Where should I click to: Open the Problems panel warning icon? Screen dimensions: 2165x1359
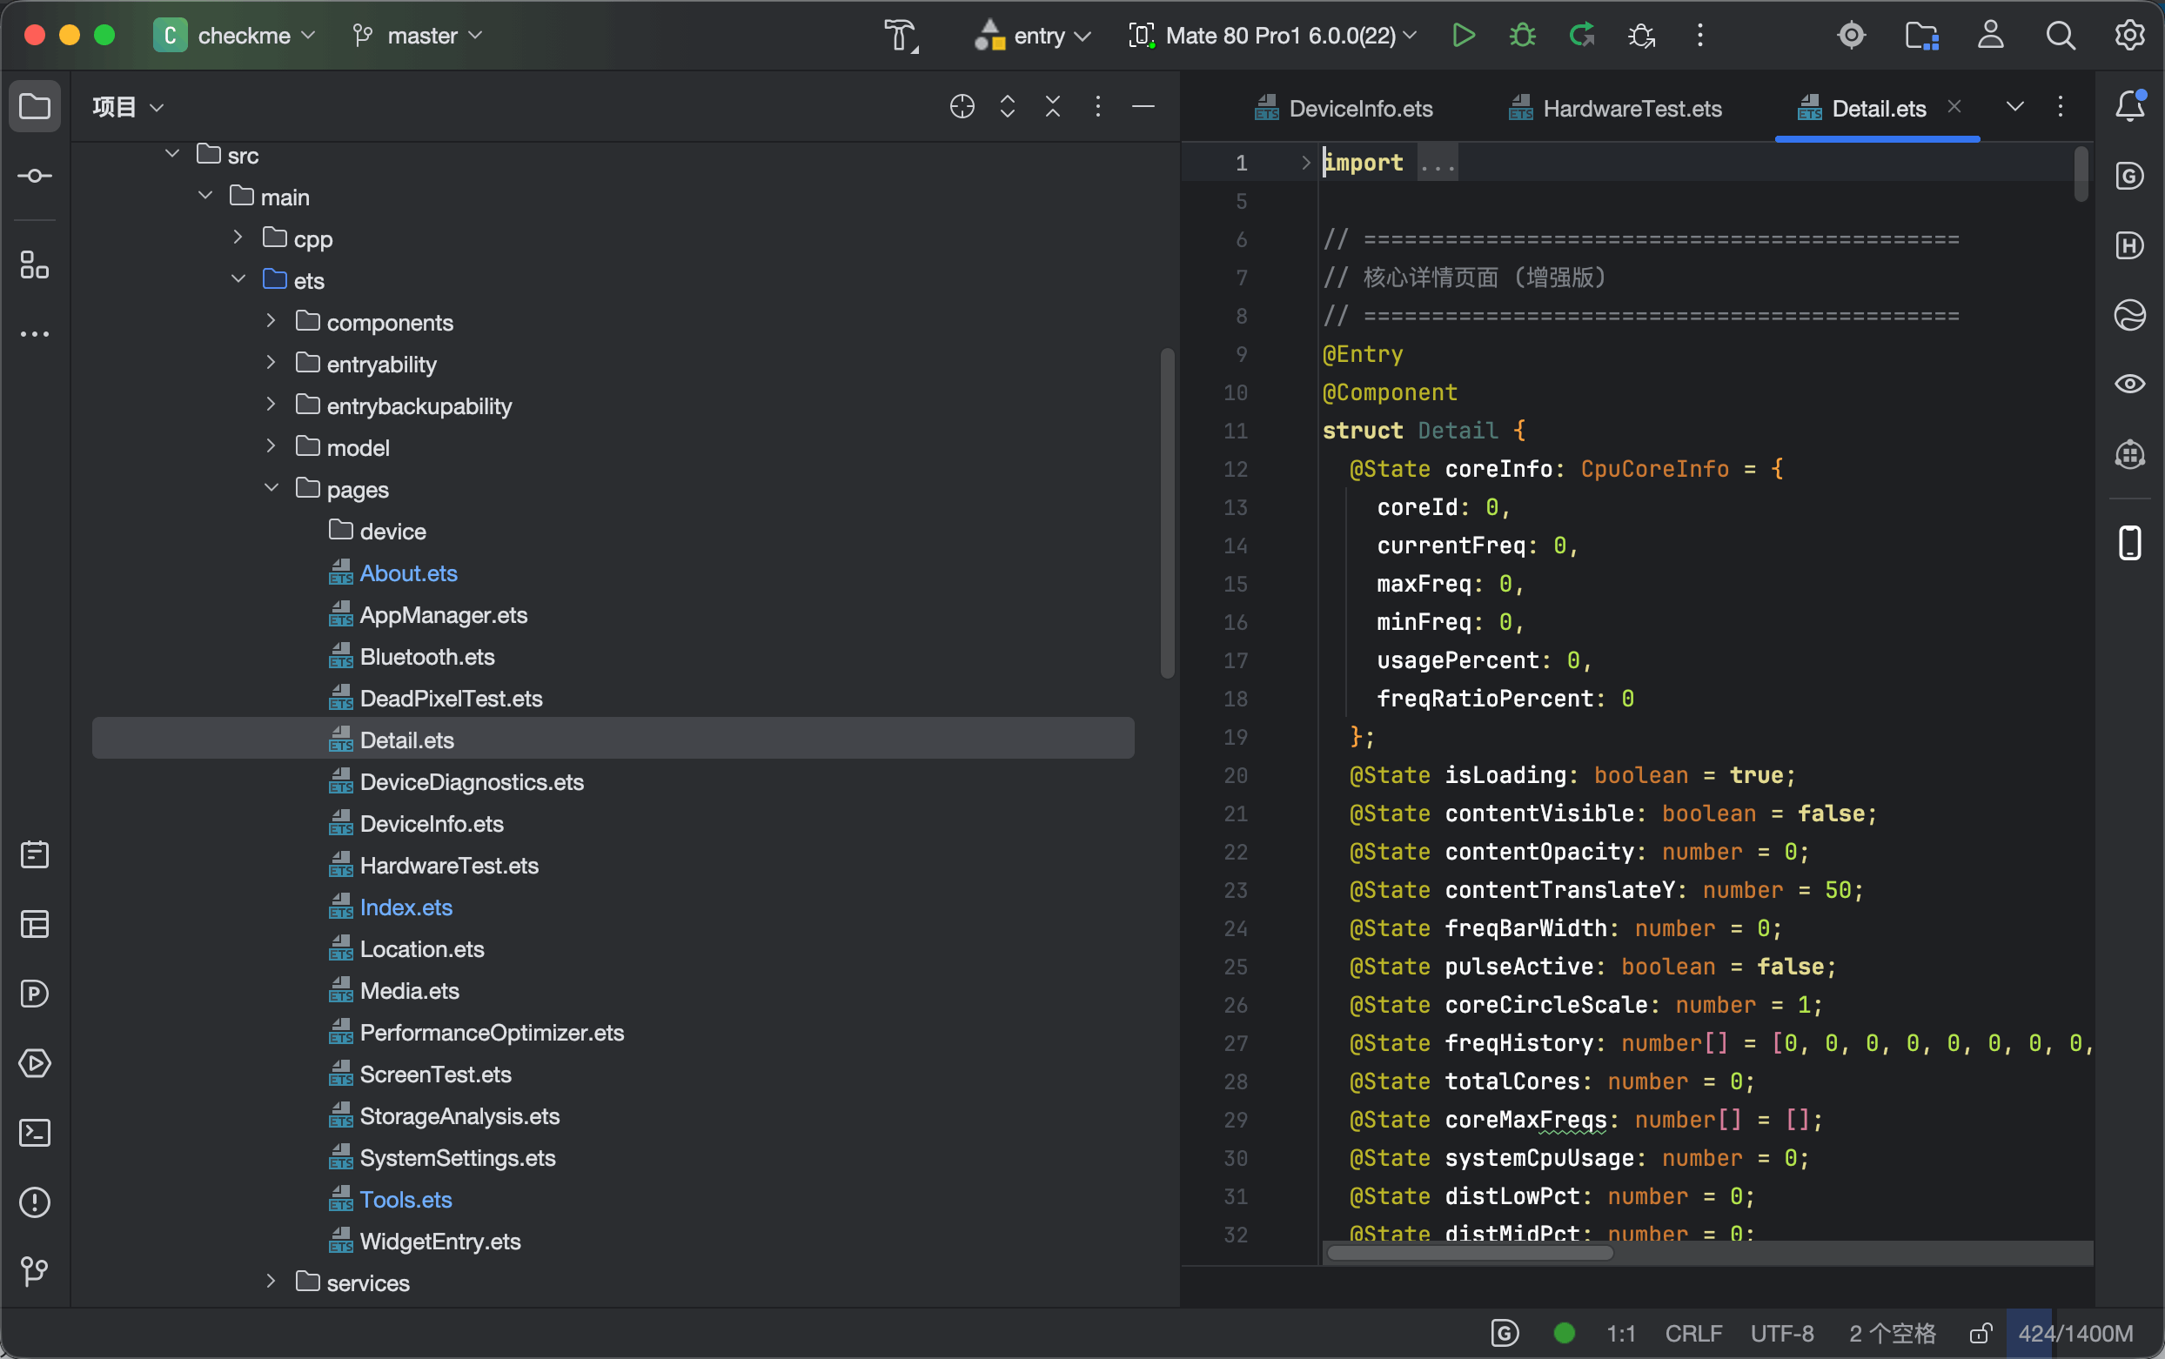(x=34, y=1202)
